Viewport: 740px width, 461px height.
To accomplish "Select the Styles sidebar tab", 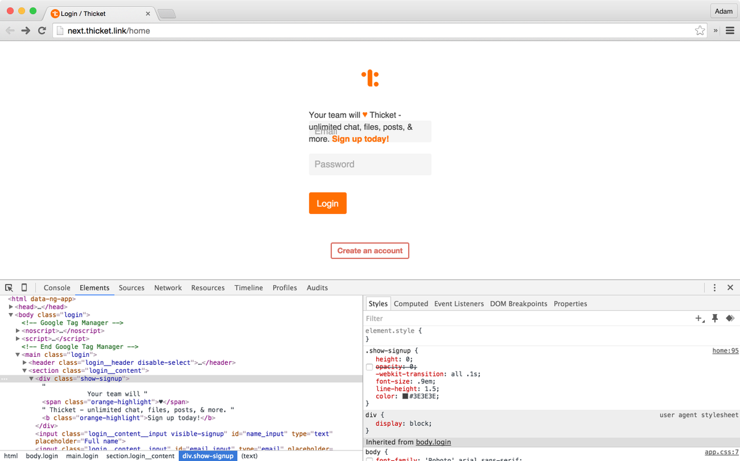I will (378, 304).
